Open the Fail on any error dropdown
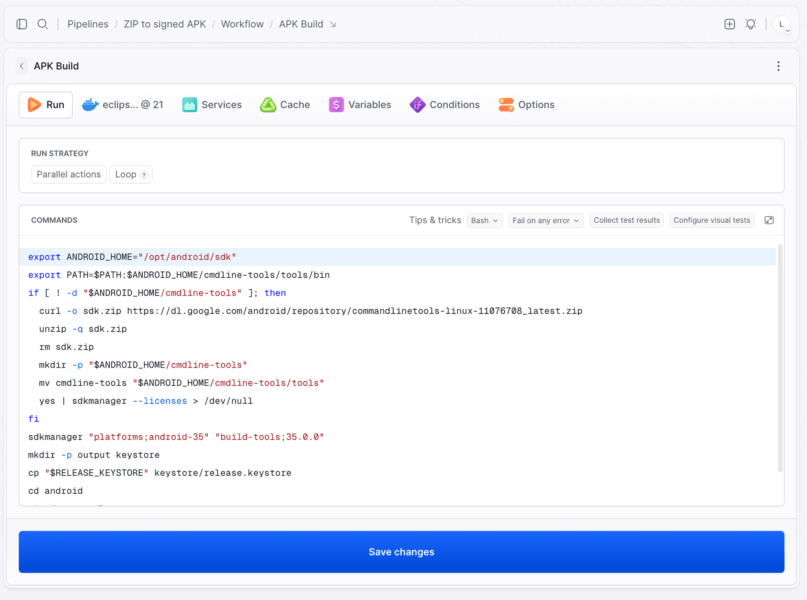The width and height of the screenshot is (807, 600). pos(546,221)
